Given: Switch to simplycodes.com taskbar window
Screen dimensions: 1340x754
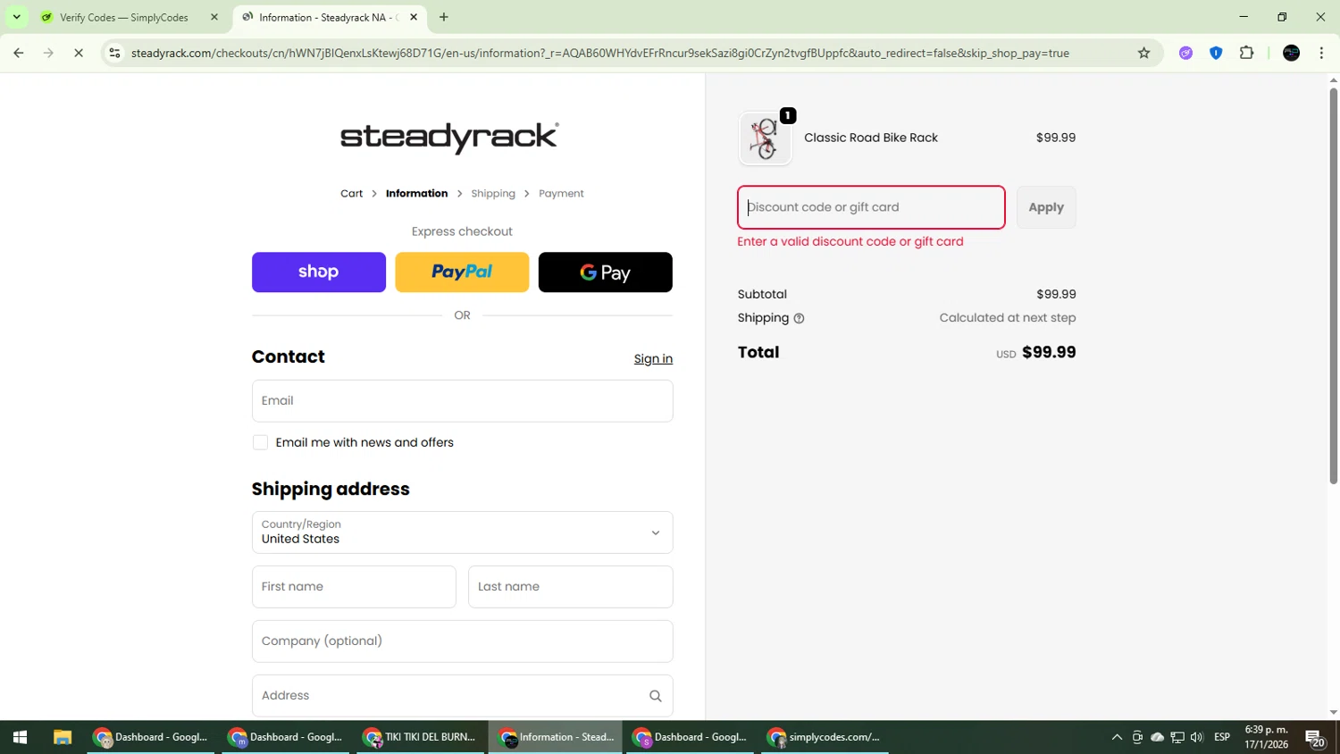Looking at the screenshot, I should click(825, 737).
